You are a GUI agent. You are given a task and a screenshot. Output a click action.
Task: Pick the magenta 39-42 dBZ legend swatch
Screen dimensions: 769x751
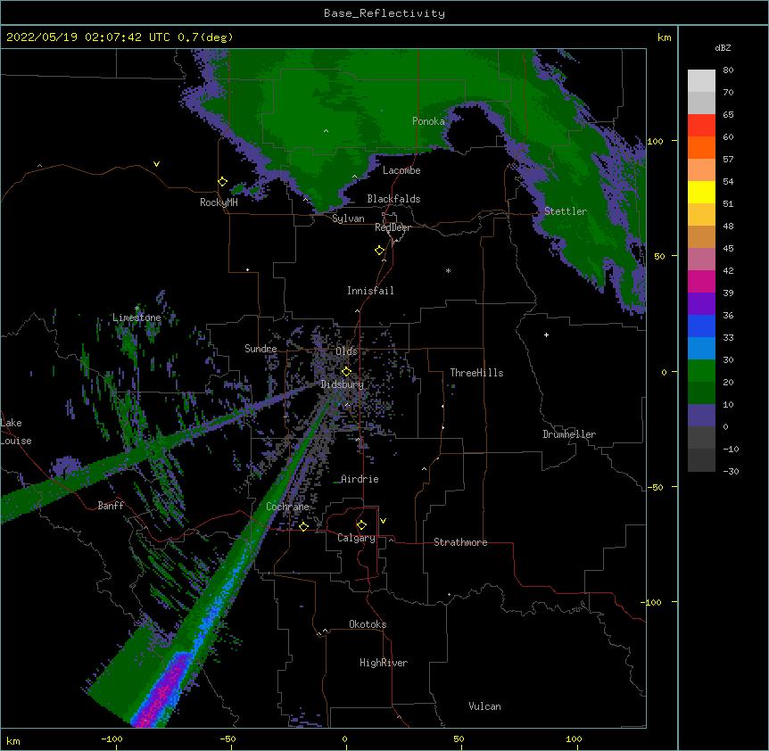point(701,281)
